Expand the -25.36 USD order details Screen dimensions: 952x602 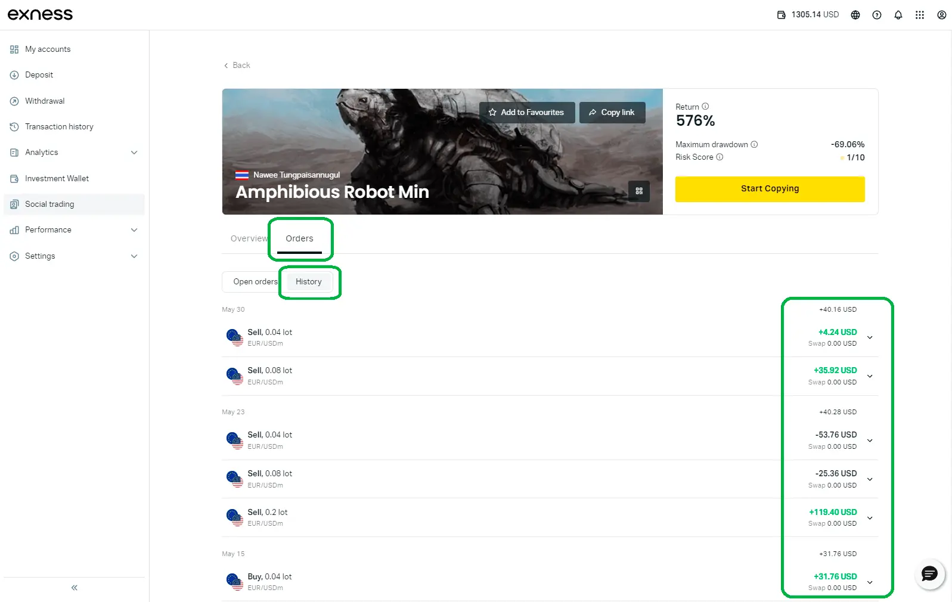(x=870, y=480)
